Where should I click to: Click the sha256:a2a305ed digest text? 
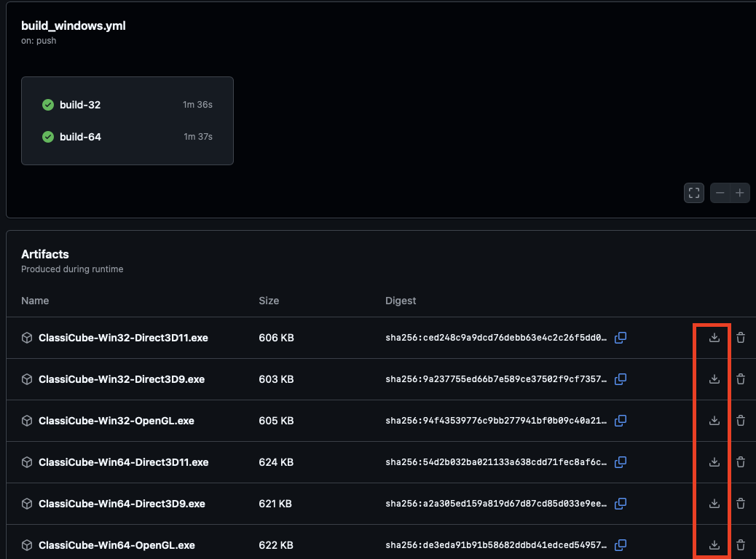pyautogui.click(x=496, y=504)
